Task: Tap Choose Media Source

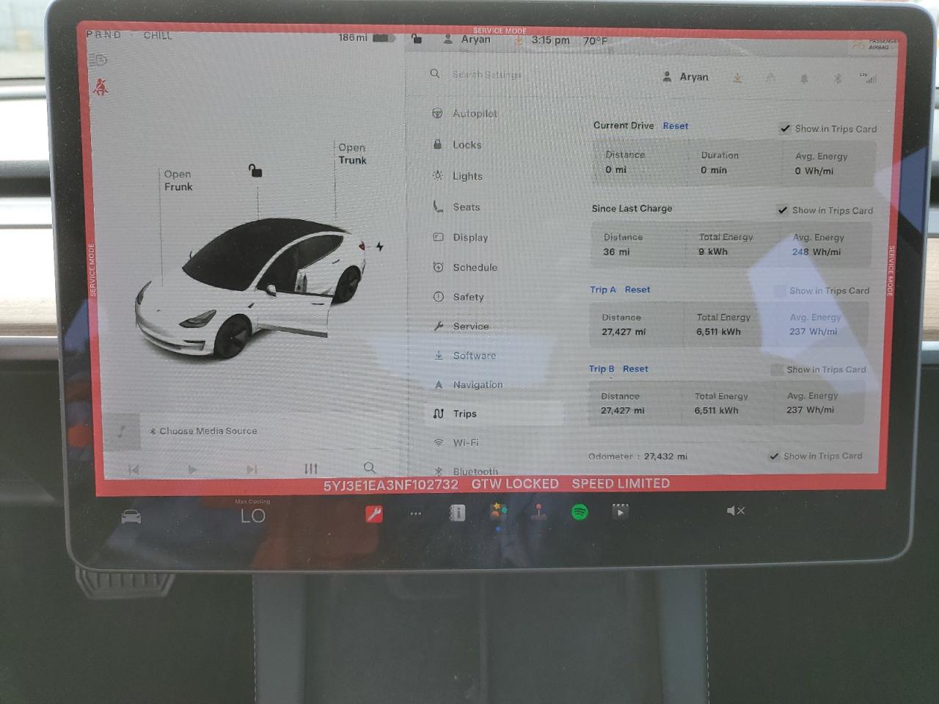Action: point(204,431)
